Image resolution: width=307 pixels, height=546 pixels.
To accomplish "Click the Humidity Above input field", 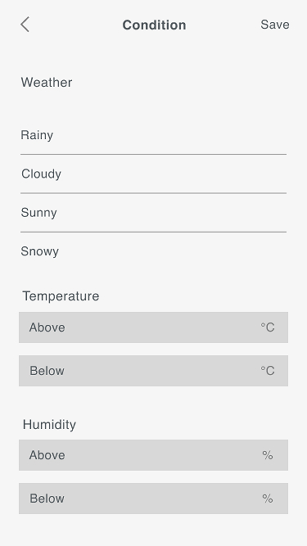I will click(139, 455).
